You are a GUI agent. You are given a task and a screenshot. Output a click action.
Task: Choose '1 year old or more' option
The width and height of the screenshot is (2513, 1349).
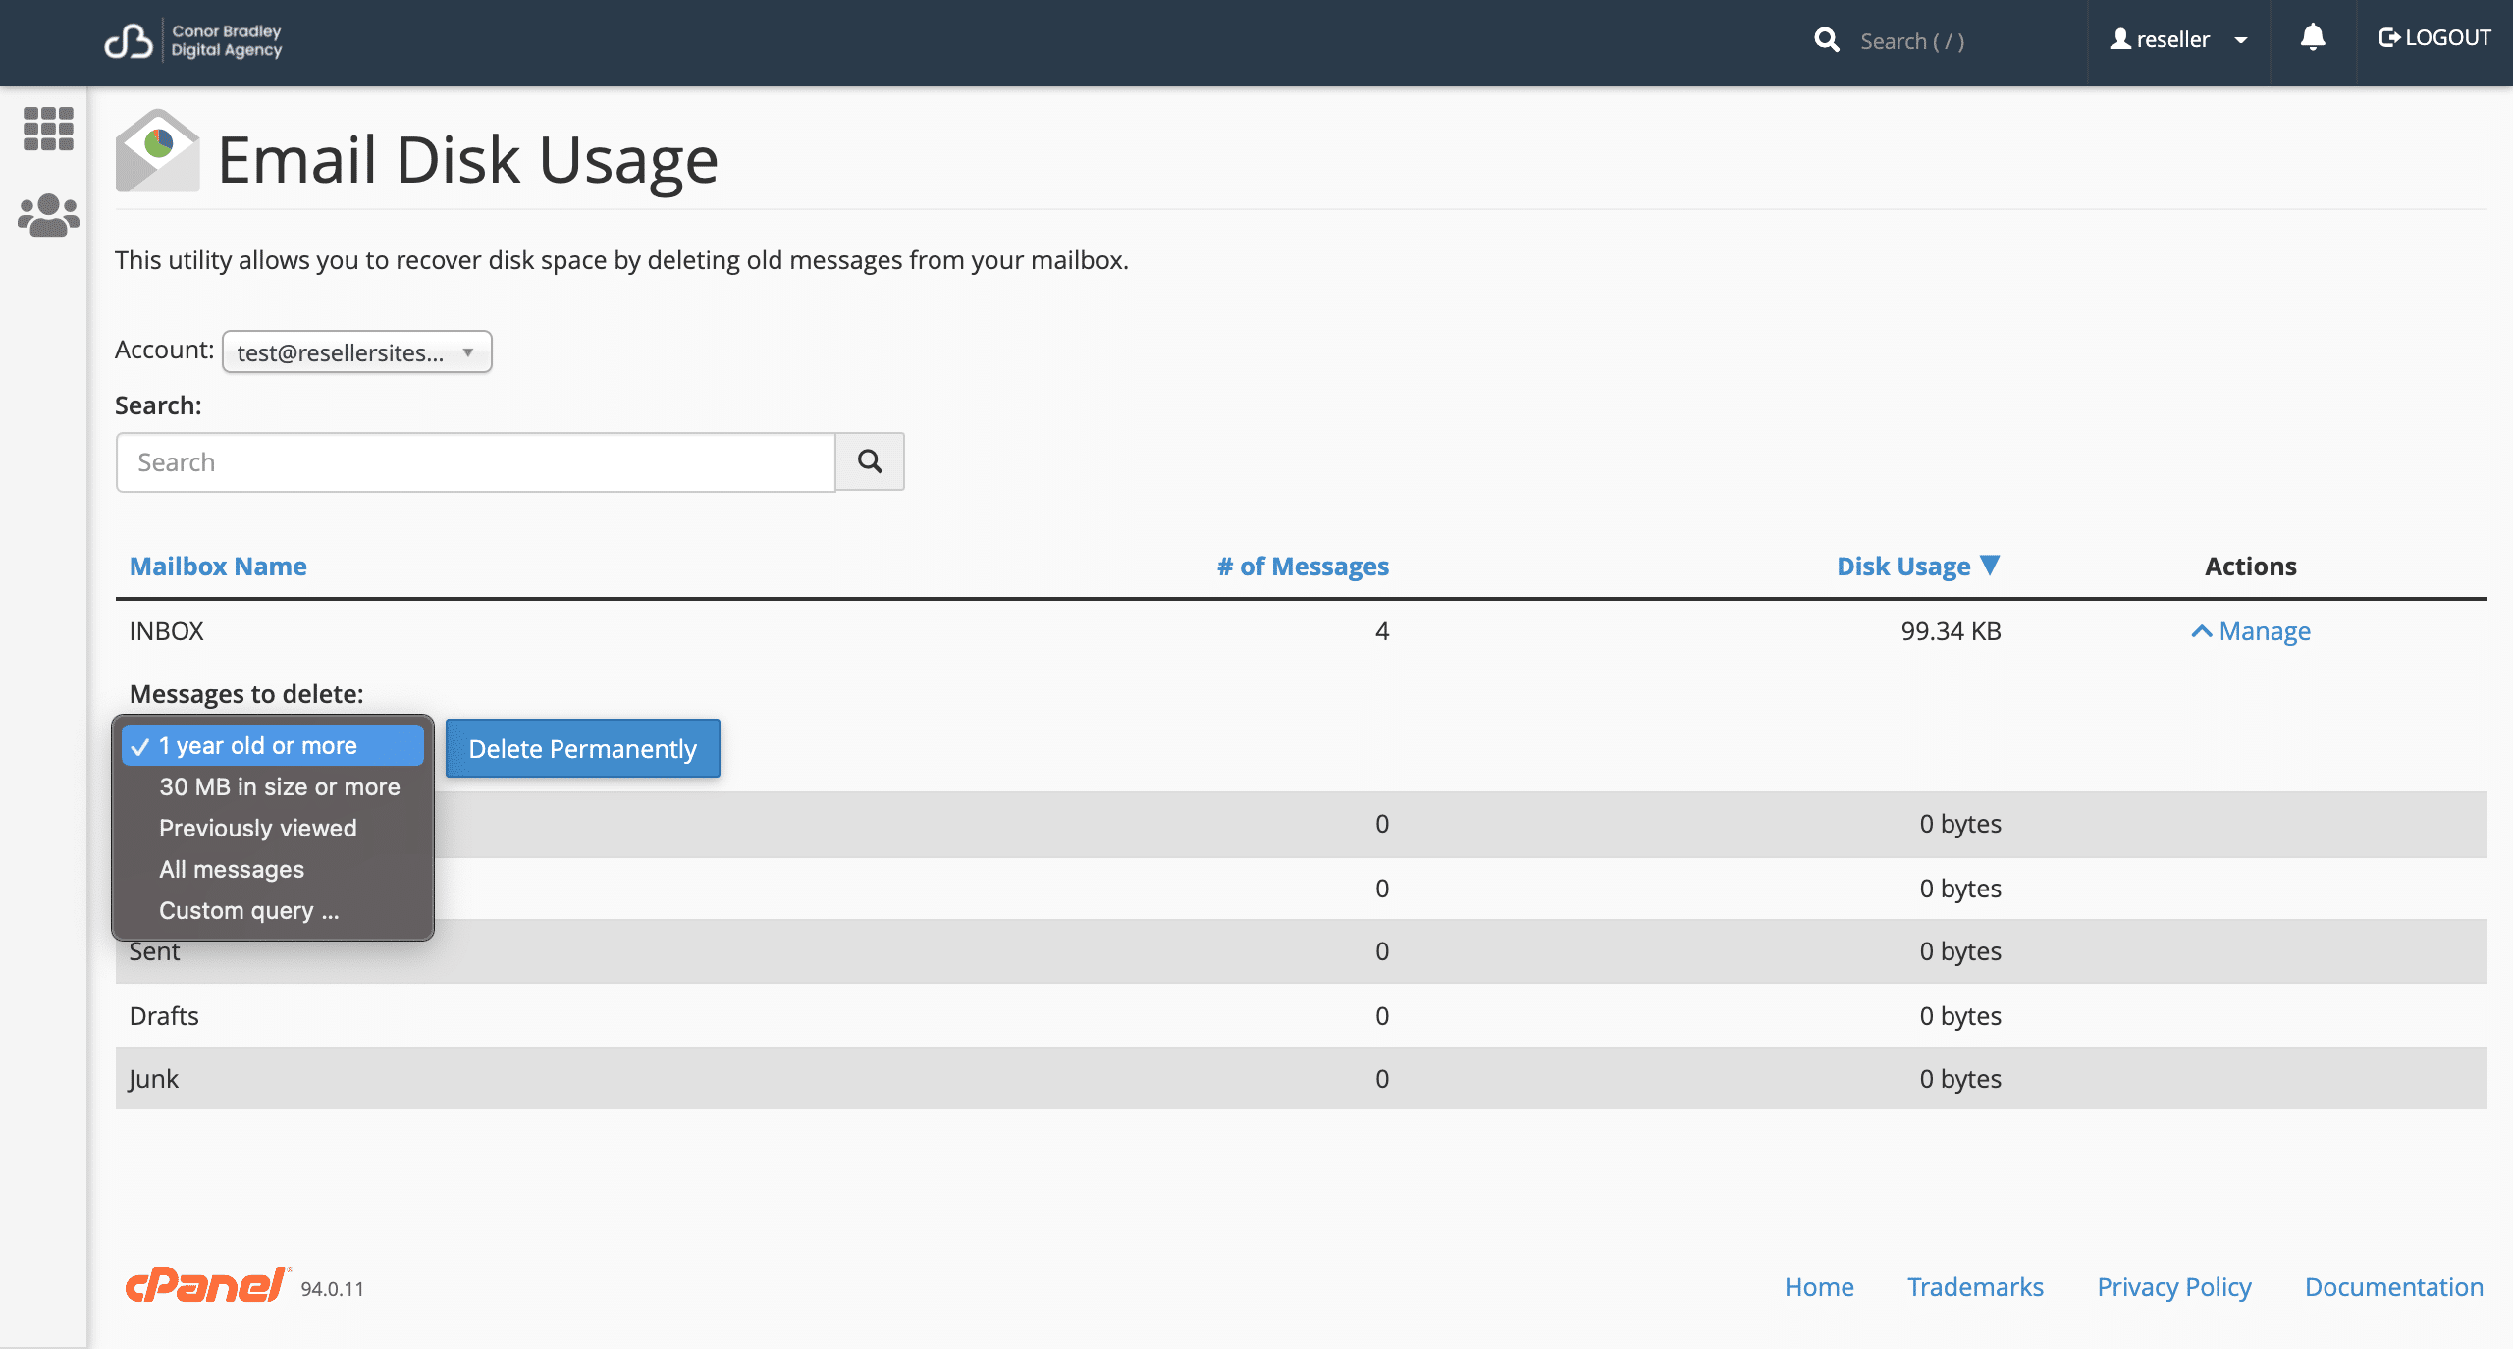273,745
